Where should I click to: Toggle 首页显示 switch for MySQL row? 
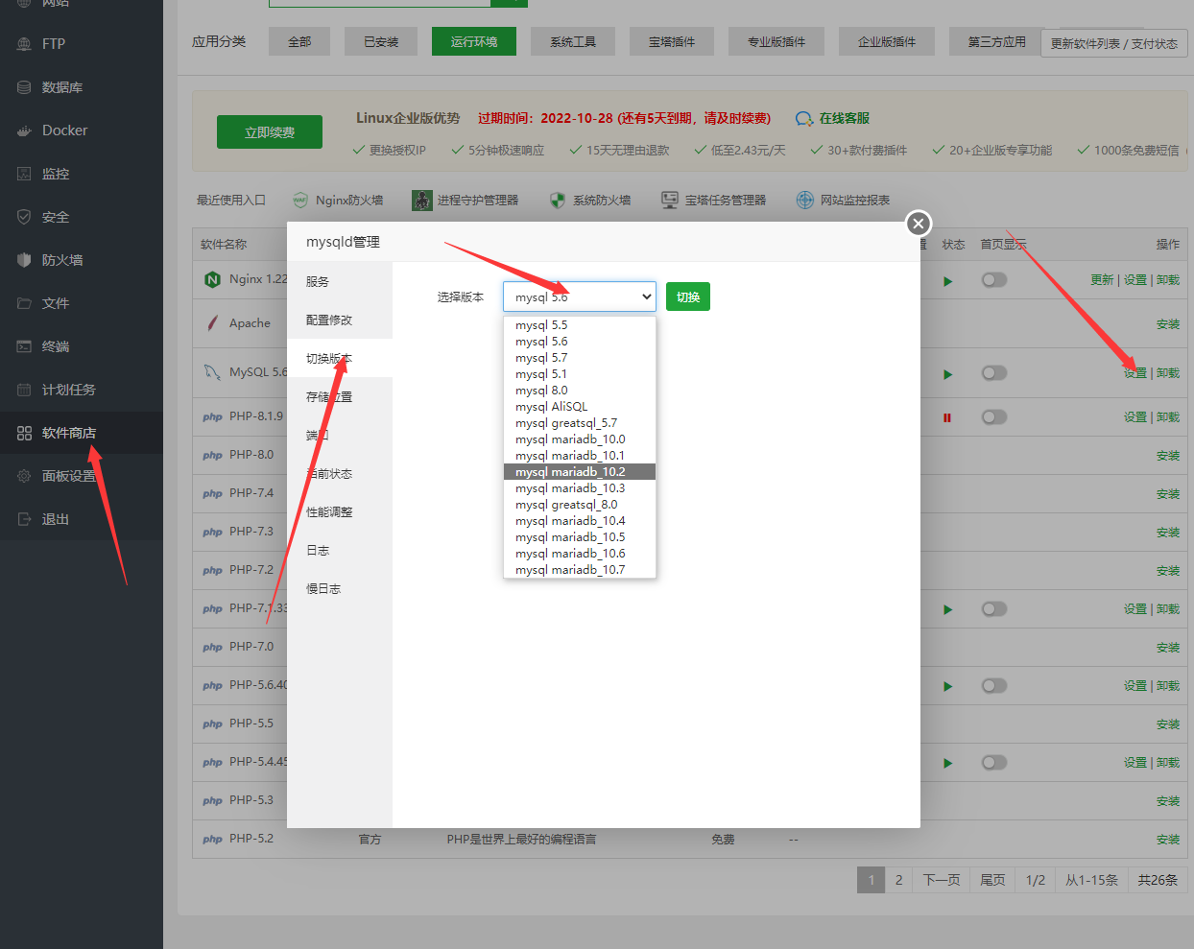(994, 373)
